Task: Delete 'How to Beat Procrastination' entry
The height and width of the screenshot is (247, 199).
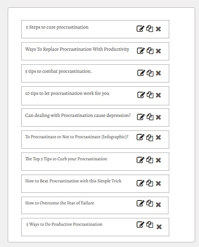Action: (158, 184)
